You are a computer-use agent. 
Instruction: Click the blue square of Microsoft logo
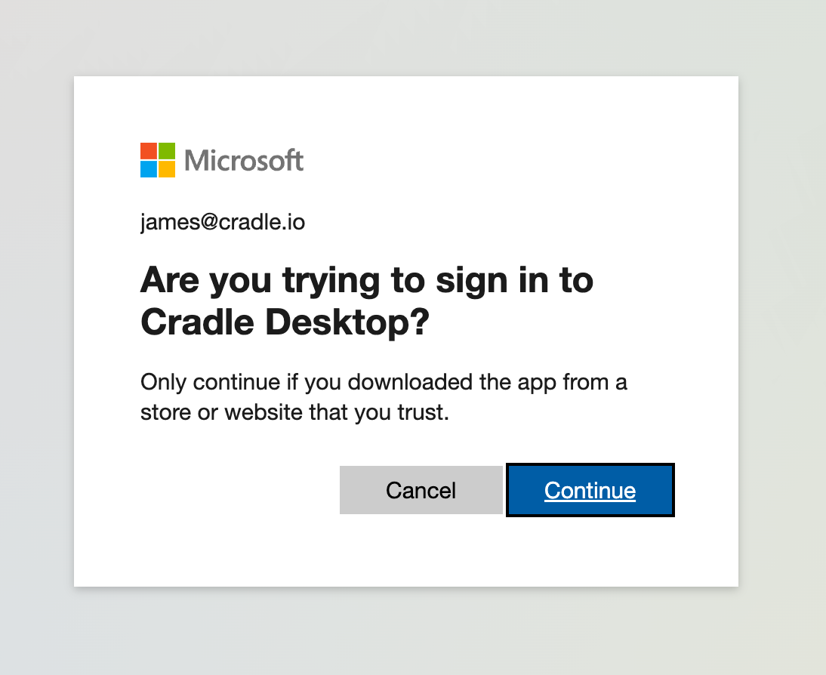149,169
